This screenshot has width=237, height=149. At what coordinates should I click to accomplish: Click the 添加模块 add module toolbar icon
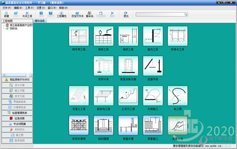(101, 15)
